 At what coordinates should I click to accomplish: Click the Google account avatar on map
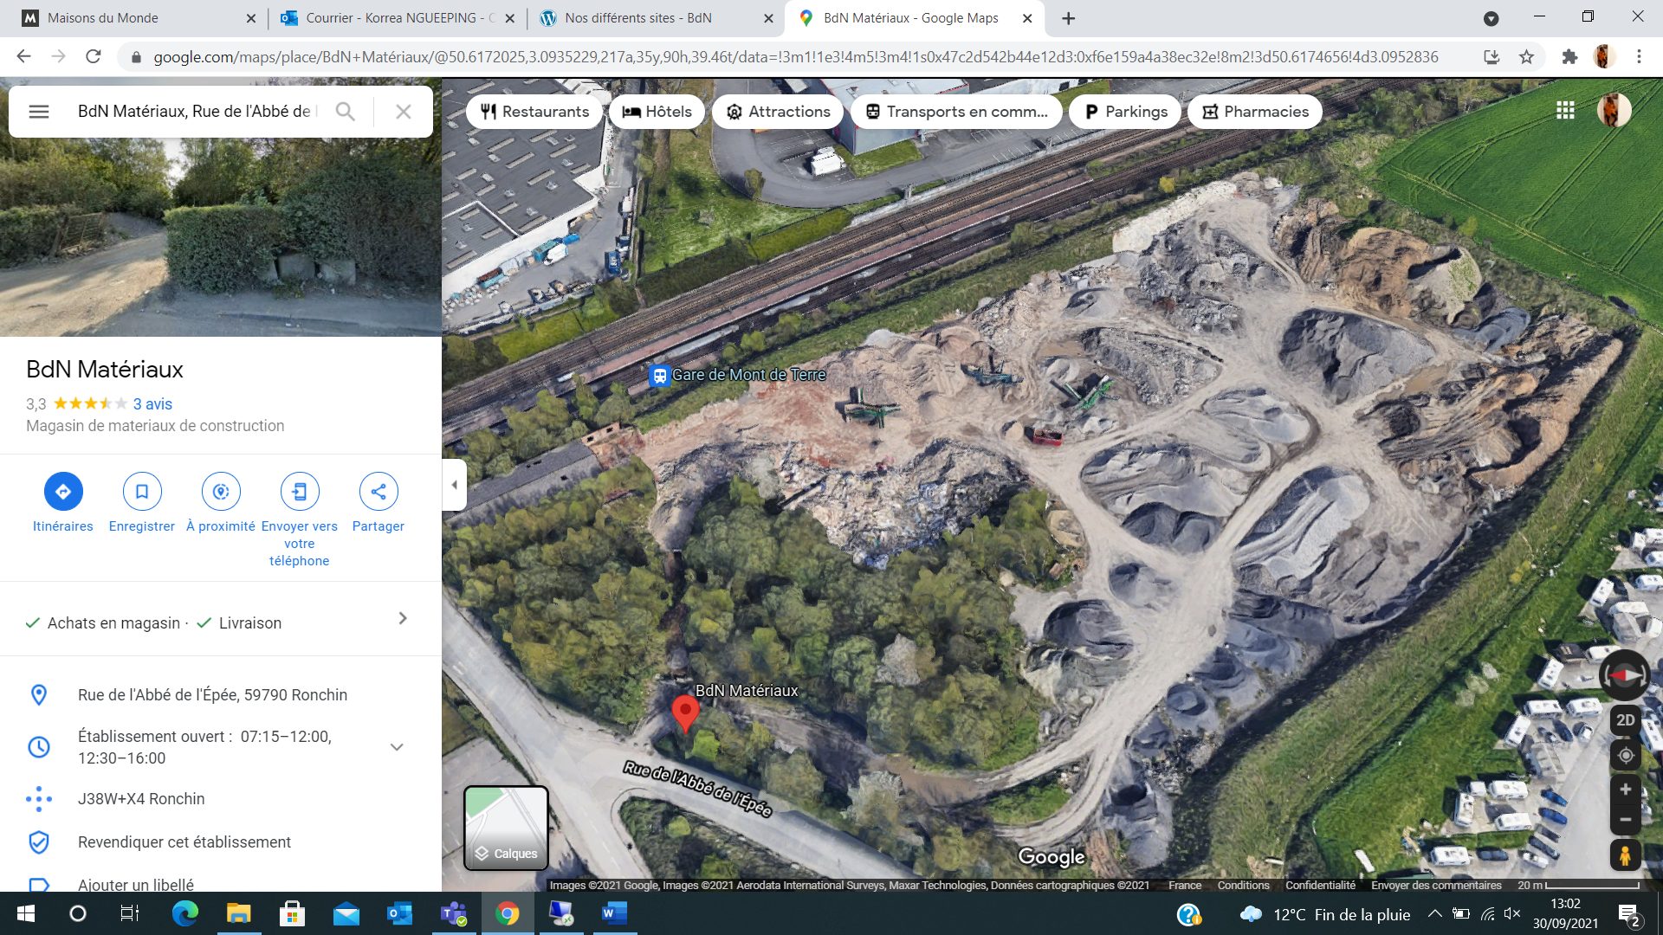(1614, 111)
